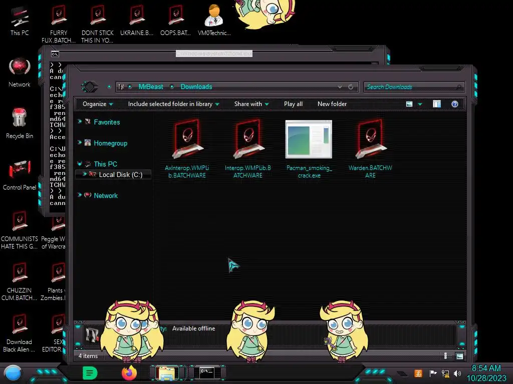This screenshot has height=384, width=513.
Task: Switch to details view in status bar
Action: point(445,356)
